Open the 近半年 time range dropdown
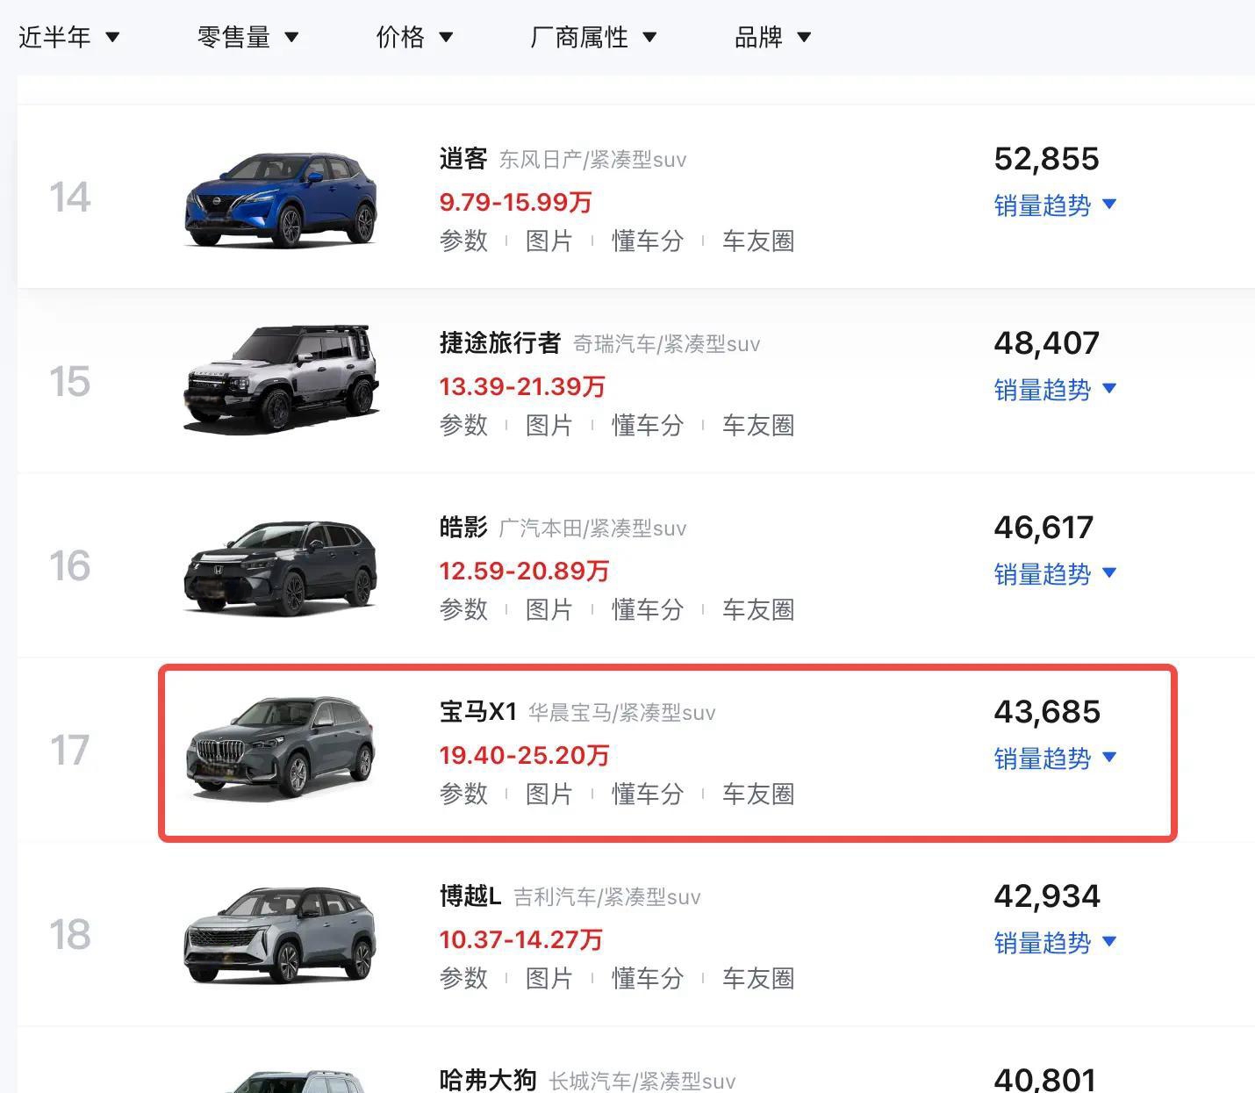Image resolution: width=1255 pixels, height=1093 pixels. pyautogui.click(x=68, y=37)
